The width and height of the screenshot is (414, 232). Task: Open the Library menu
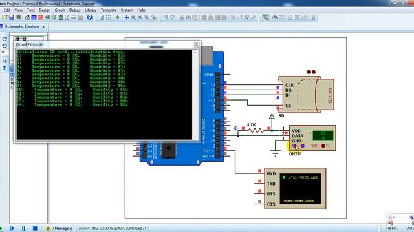coord(91,10)
